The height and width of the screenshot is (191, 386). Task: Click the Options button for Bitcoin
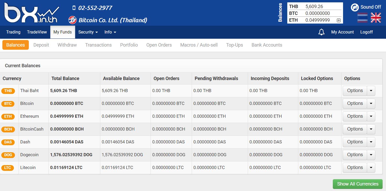coord(355,104)
